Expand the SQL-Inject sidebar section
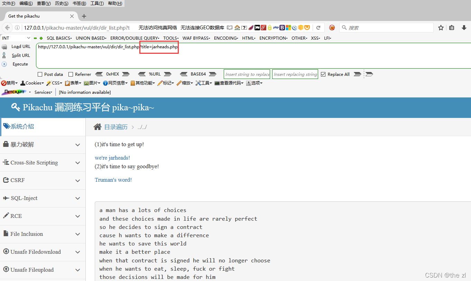Screen dimensions: 471x281 pyautogui.click(x=43, y=198)
